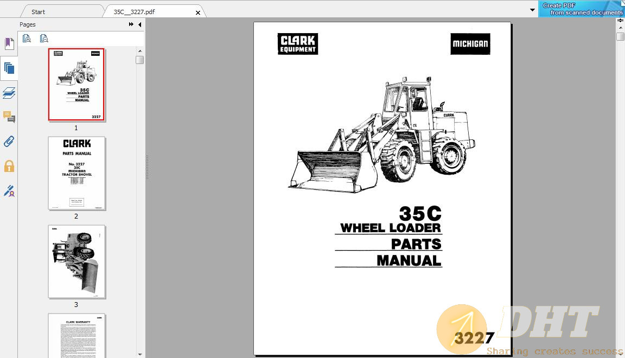The width and height of the screenshot is (625, 358).
Task: Switch to the Start tab
Action: pos(39,12)
